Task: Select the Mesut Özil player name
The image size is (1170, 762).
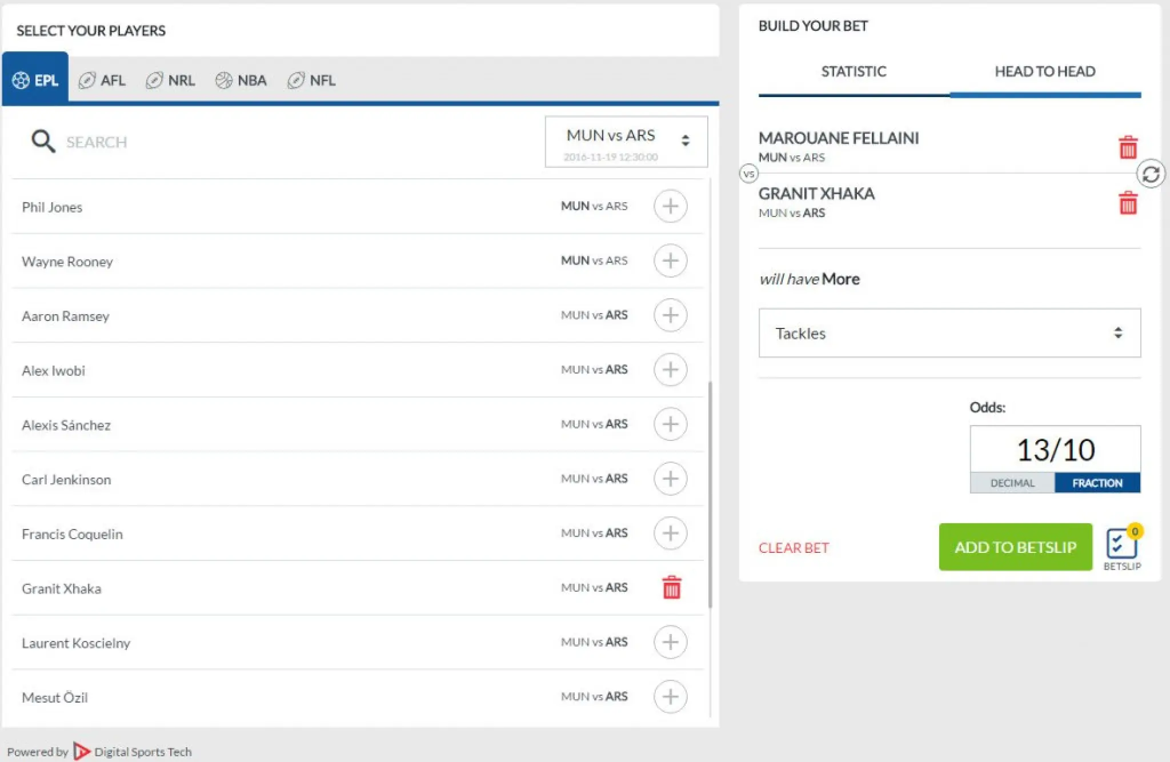Action: [55, 697]
